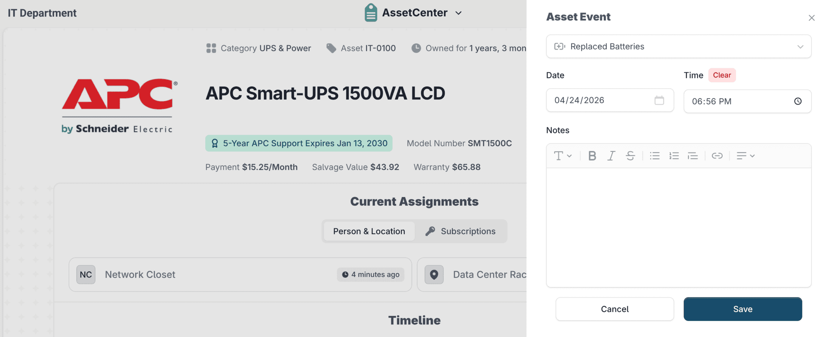
Task: Click the Time input field
Action: pos(747,101)
